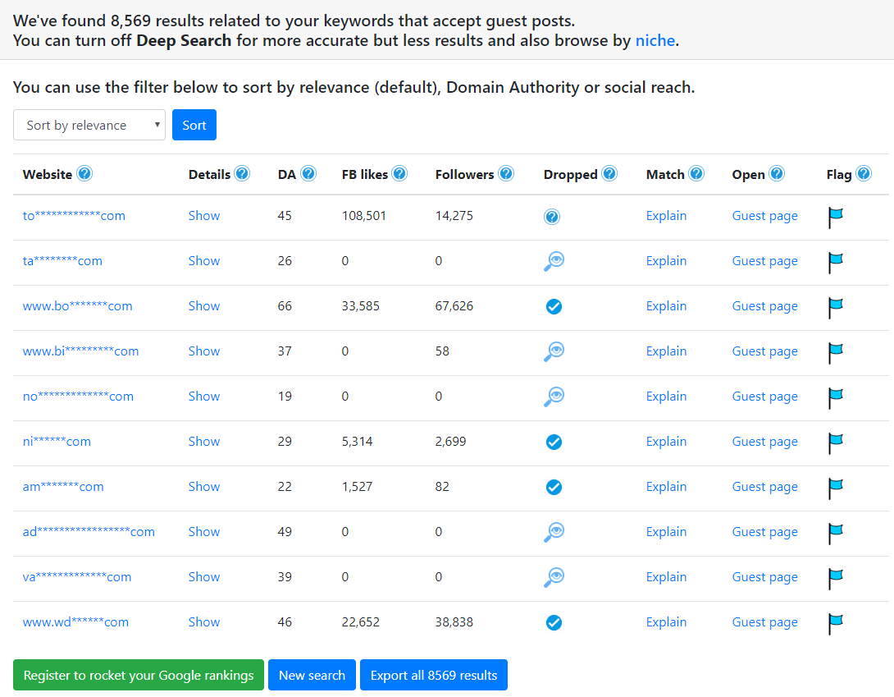
Task: Open the niche link
Action: (x=655, y=40)
